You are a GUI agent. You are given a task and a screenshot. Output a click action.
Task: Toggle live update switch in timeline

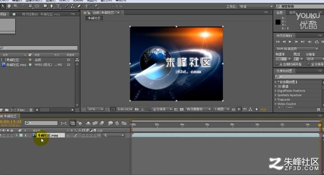tap(73, 123)
